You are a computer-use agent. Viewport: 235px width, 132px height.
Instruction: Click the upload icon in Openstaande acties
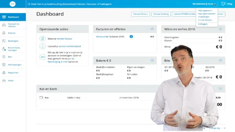[x=43, y=46]
